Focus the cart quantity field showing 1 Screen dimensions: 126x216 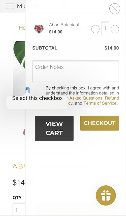point(105,28)
